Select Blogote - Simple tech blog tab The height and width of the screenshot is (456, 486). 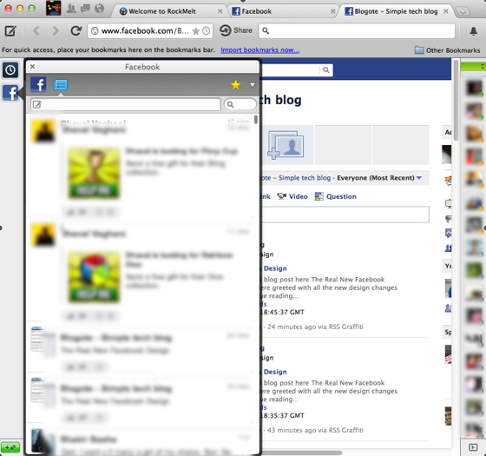396,11
